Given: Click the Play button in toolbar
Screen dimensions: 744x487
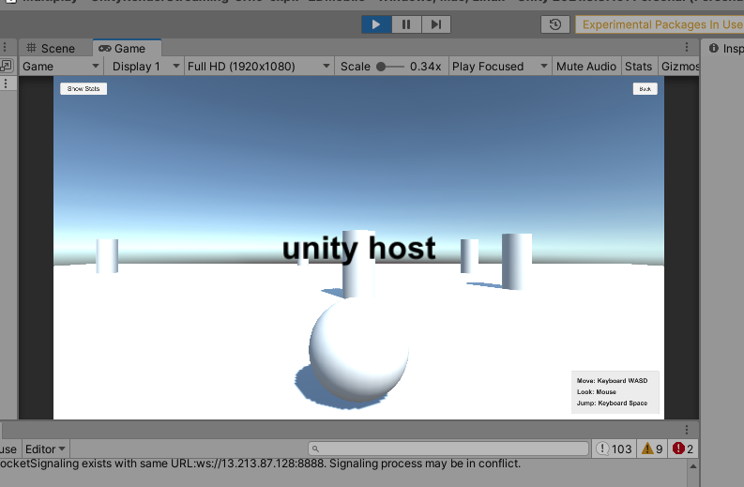Looking at the screenshot, I should 376,24.
